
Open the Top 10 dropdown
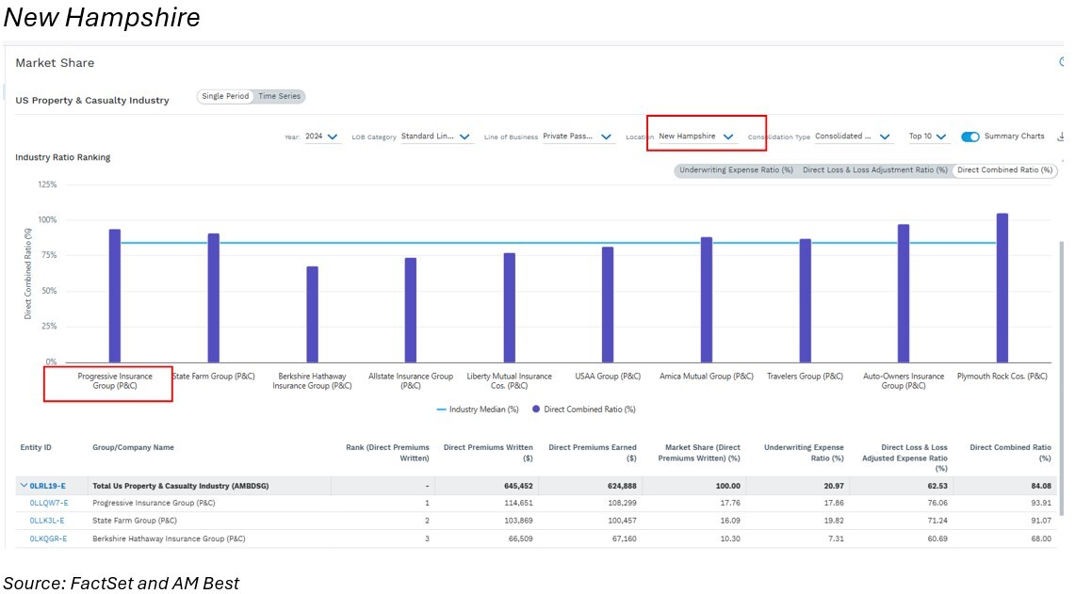click(x=927, y=136)
